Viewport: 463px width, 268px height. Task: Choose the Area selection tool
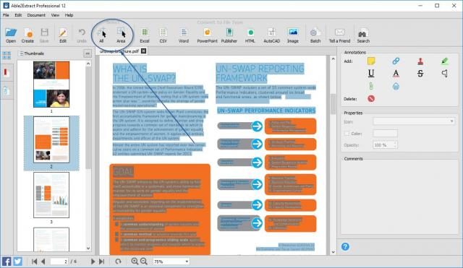[x=121, y=35]
